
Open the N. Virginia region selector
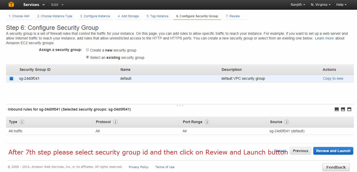pyautogui.click(x=321, y=5)
